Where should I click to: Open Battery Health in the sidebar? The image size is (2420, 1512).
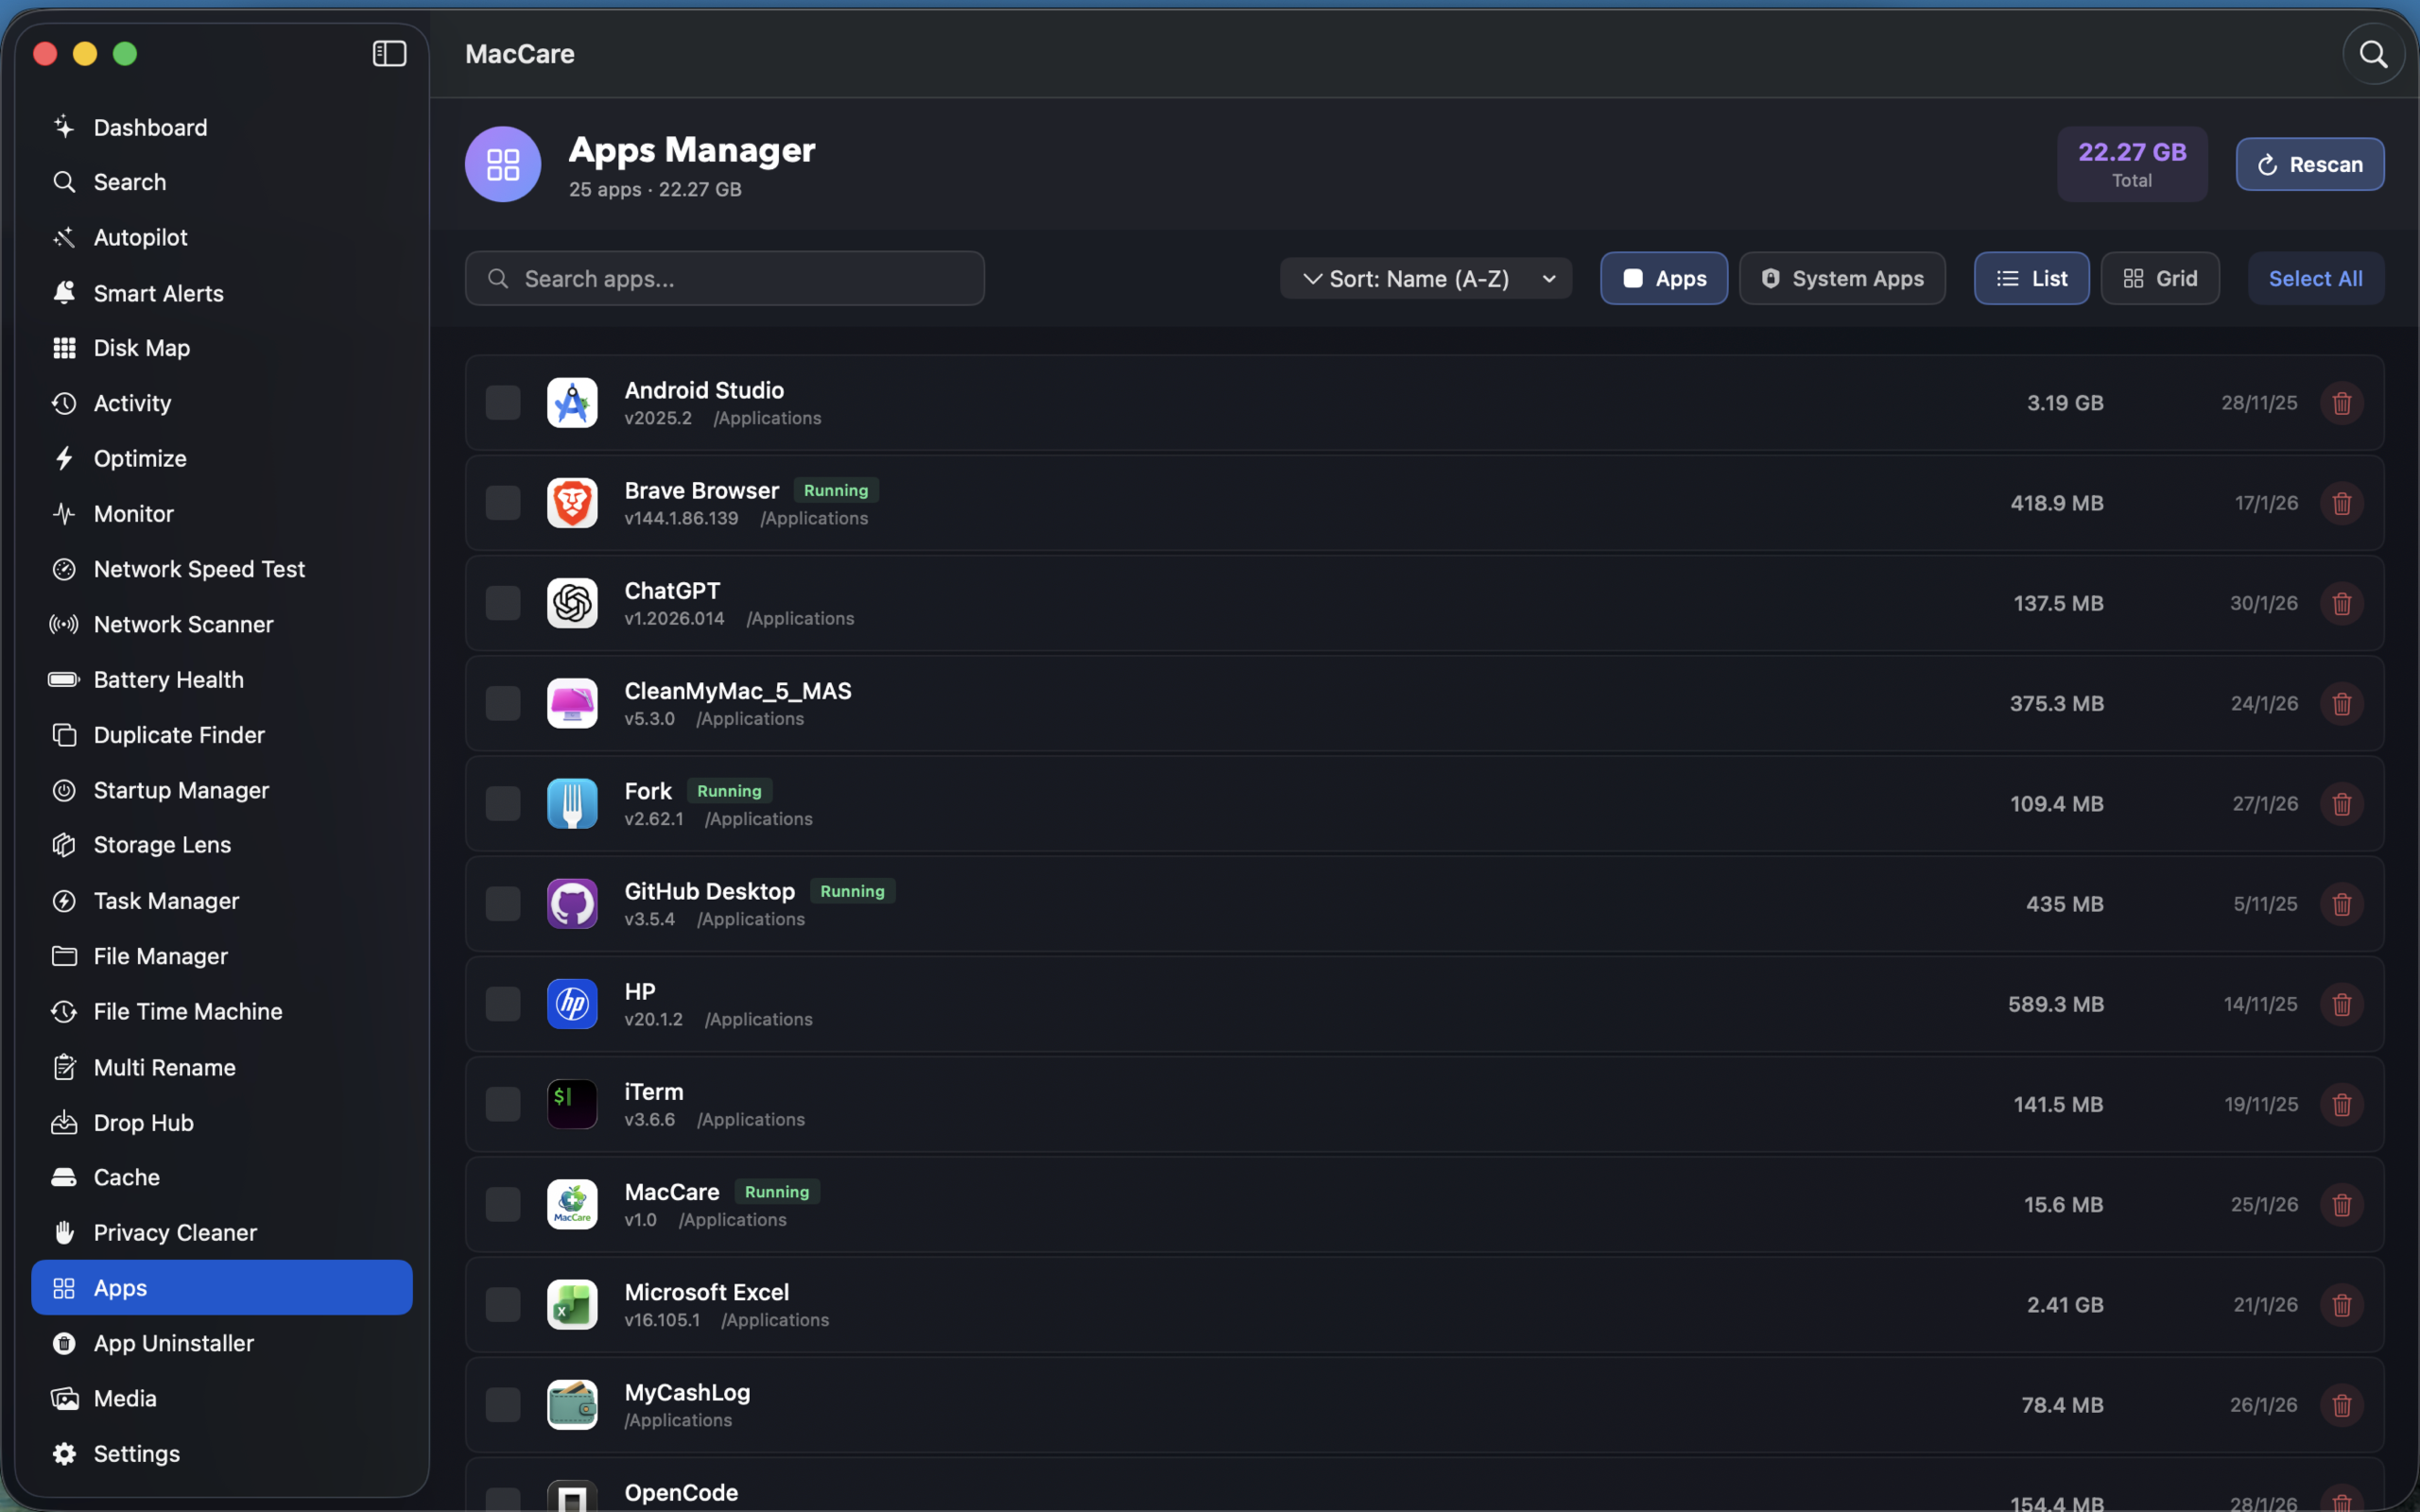222,679
